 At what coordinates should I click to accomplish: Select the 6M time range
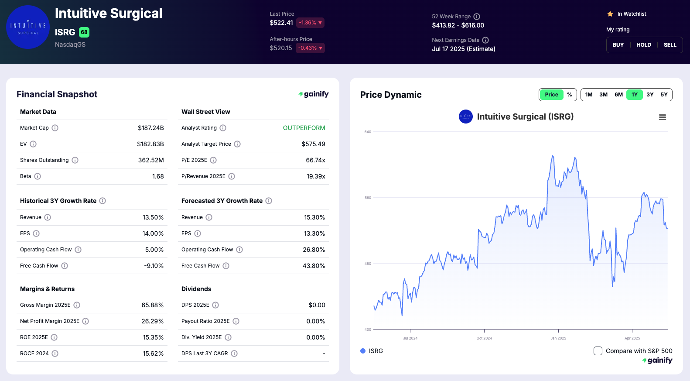(619, 95)
